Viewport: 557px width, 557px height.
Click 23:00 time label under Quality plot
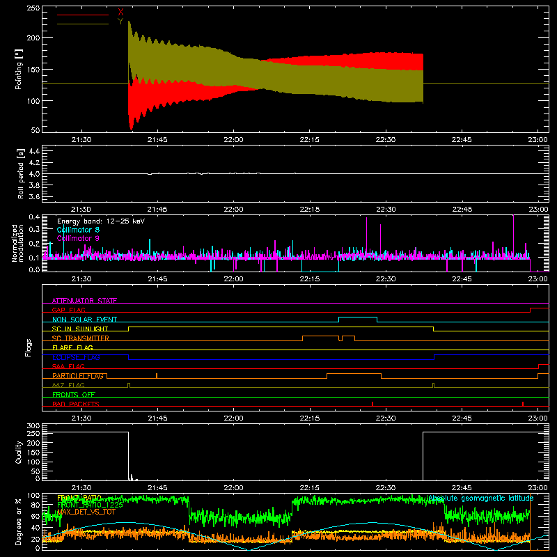538,488
